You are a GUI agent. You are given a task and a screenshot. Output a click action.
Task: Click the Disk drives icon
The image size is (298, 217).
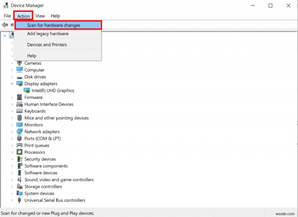(x=19, y=77)
